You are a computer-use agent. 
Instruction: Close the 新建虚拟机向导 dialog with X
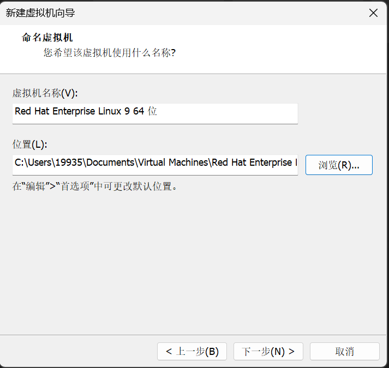[373, 13]
